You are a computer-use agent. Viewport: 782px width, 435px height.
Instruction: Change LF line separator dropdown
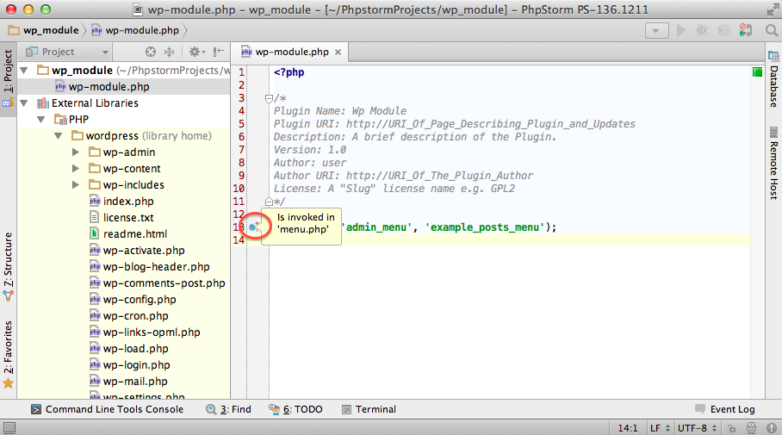coord(660,428)
